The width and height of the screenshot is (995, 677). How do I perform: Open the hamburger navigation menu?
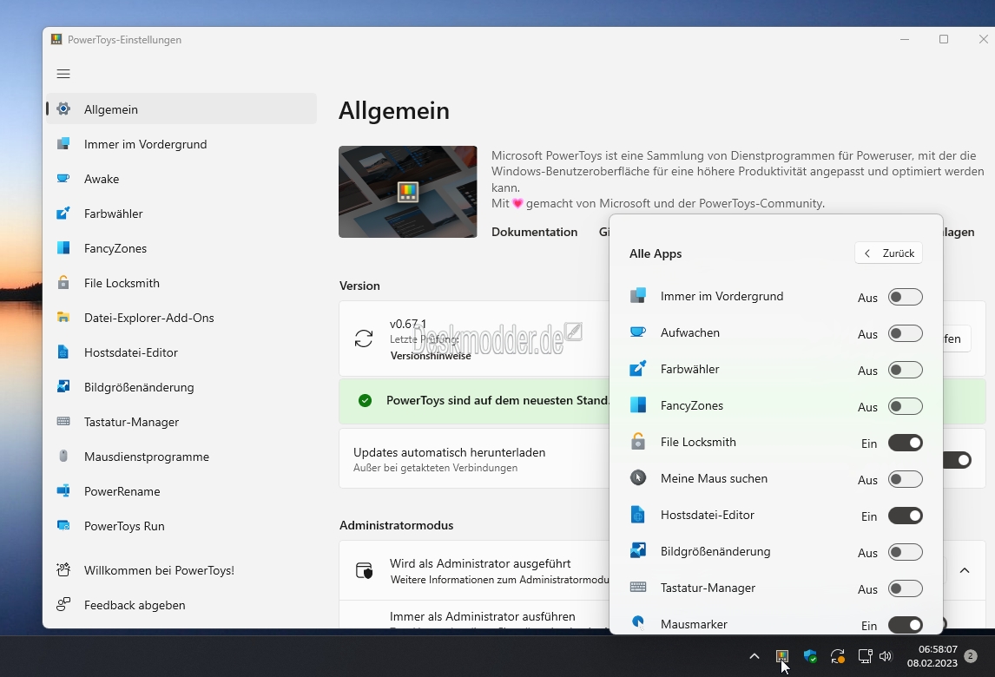click(63, 74)
